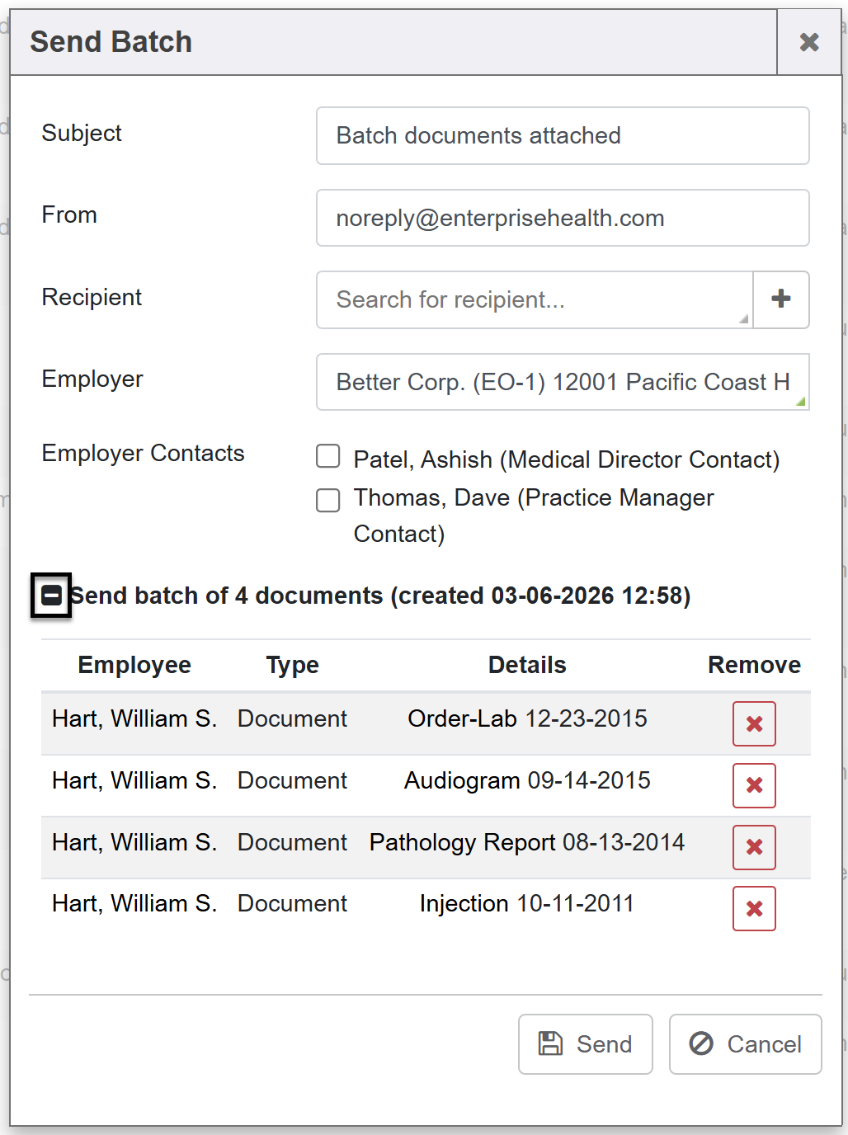Click the Send button
This screenshot has width=848, height=1135.
[x=585, y=1043]
